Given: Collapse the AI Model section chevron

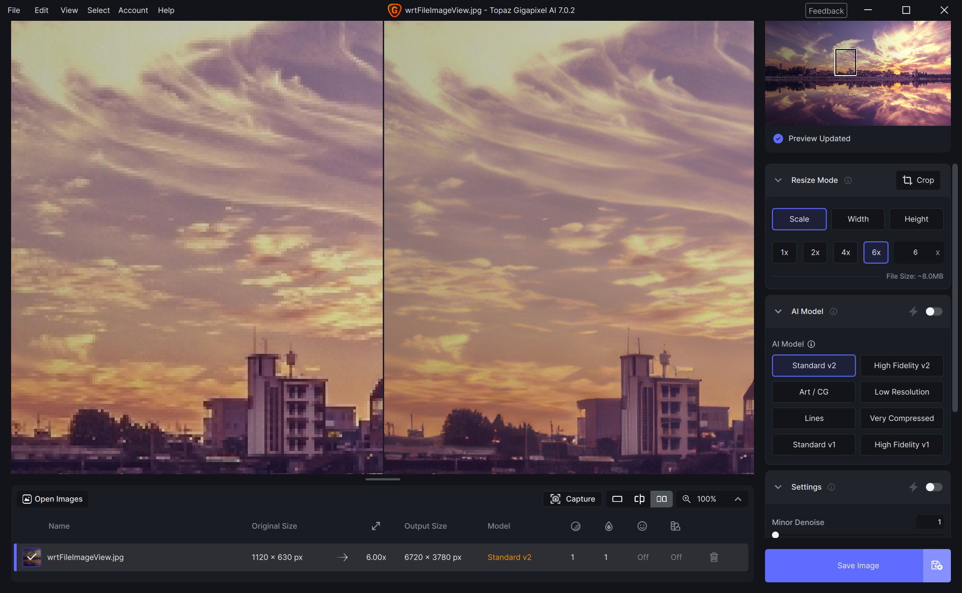Looking at the screenshot, I should (x=778, y=311).
